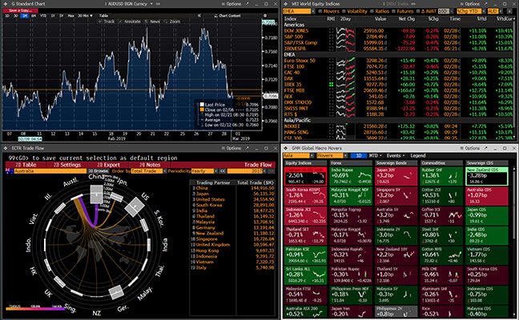Viewport: 519px width, 320px height.
Task: Select China node in trade flow circle
Action: (97, 194)
